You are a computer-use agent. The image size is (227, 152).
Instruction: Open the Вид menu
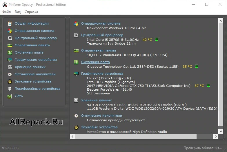(18, 12)
